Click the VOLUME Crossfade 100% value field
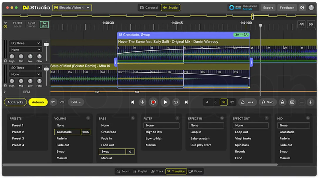Screen dimensions: 319x178 point(85,132)
